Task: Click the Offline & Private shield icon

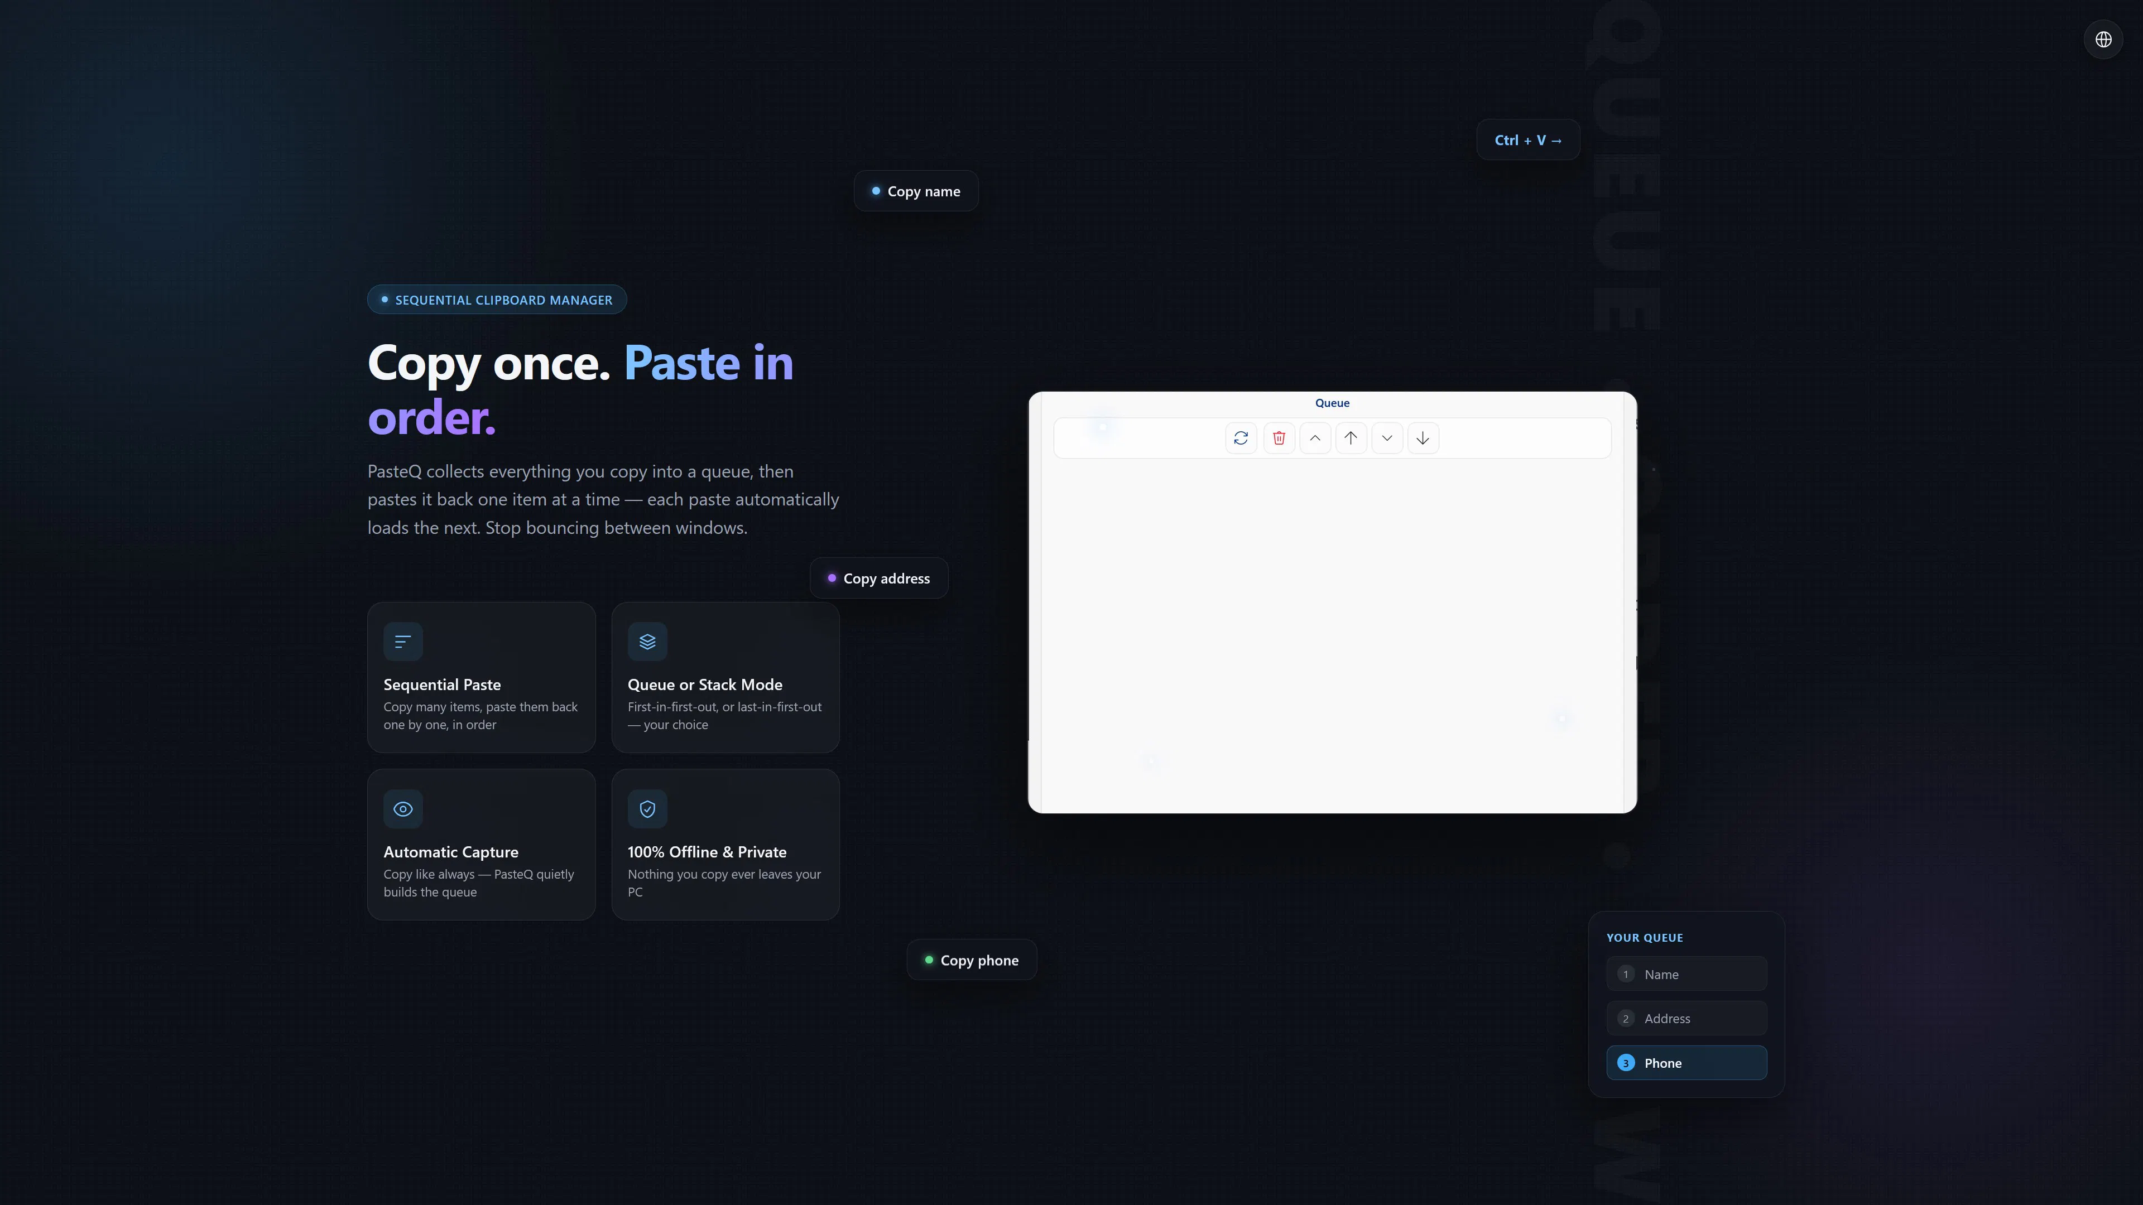Action: [647, 808]
